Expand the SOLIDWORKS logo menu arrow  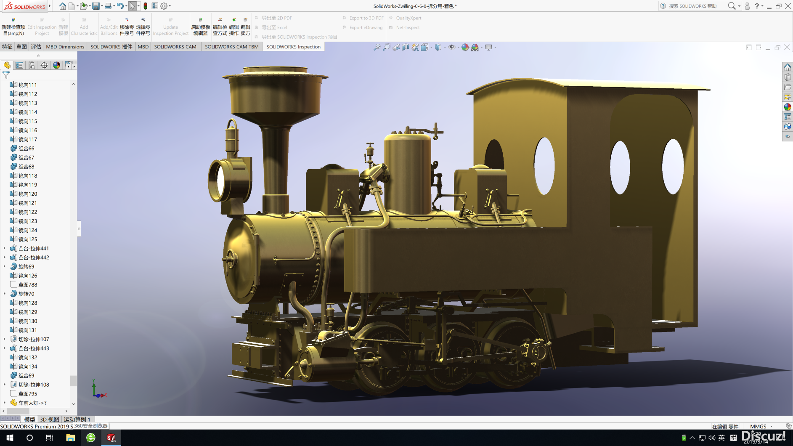50,6
